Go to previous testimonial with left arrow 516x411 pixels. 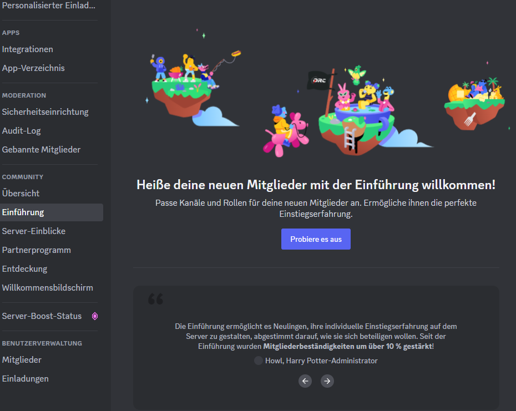point(305,381)
